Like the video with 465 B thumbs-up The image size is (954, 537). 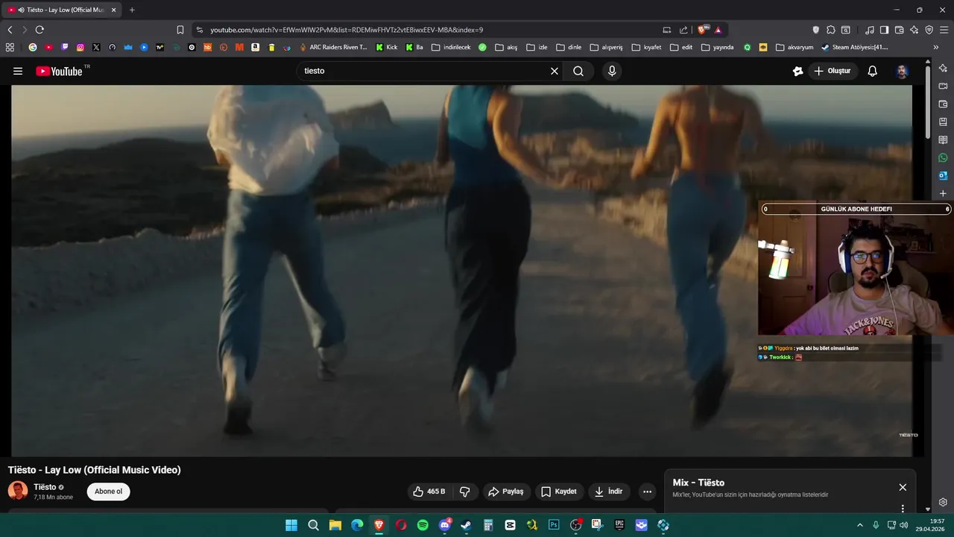429,492
